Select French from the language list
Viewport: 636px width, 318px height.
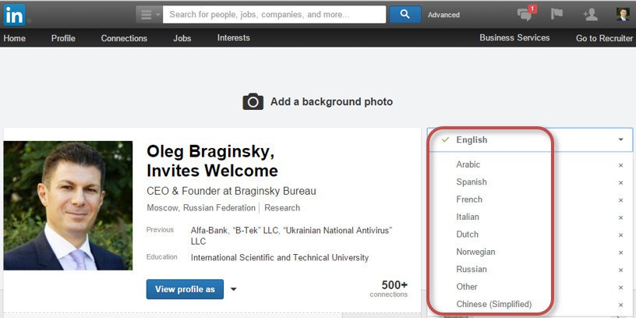tap(469, 200)
